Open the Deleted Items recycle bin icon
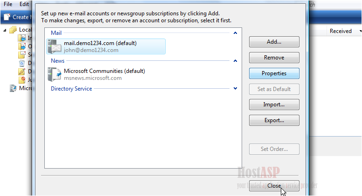Viewport: 362px width, 196px height. pyautogui.click(x=22, y=63)
